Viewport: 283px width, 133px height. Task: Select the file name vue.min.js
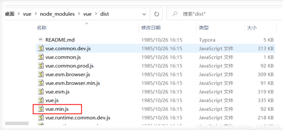[x=57, y=109]
